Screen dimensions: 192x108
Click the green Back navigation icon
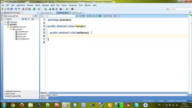tap(34, 9)
